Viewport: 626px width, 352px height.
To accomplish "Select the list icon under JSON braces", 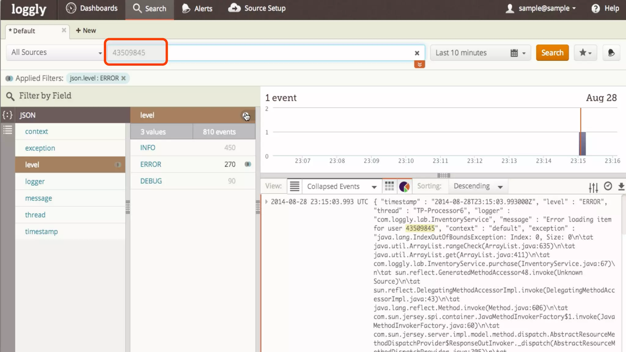I will coord(8,130).
